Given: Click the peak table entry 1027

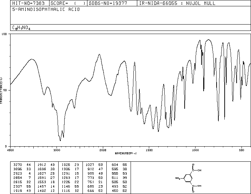Looking at the screenshot, I should (90, 165).
